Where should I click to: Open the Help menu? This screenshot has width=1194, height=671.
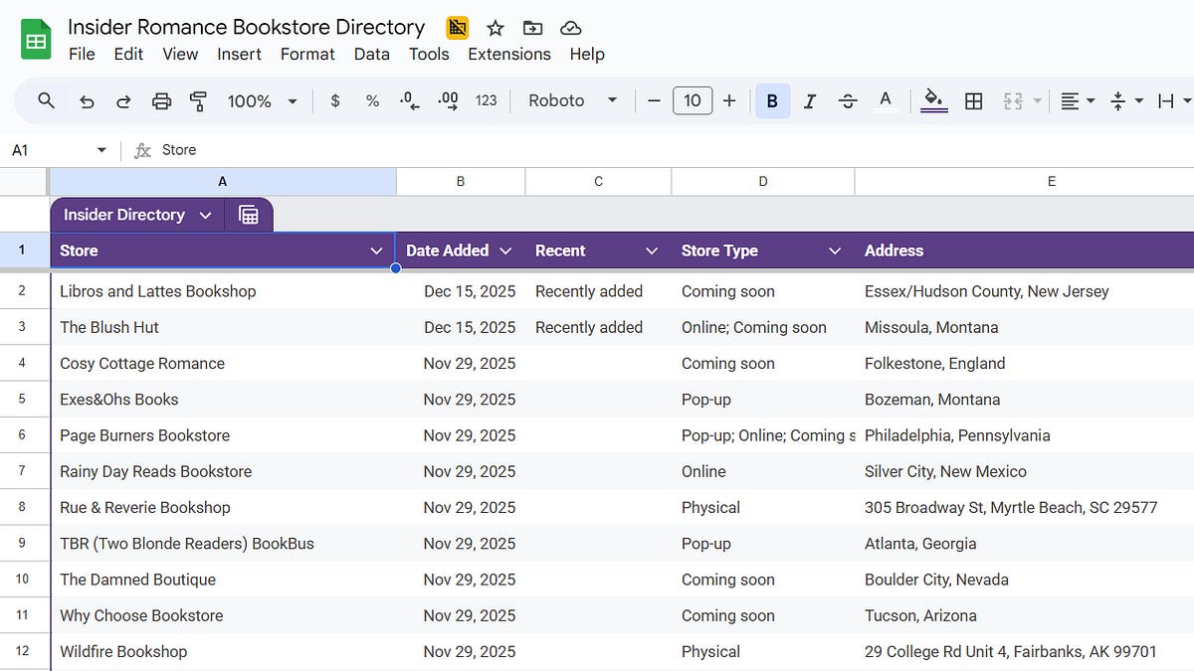[587, 54]
